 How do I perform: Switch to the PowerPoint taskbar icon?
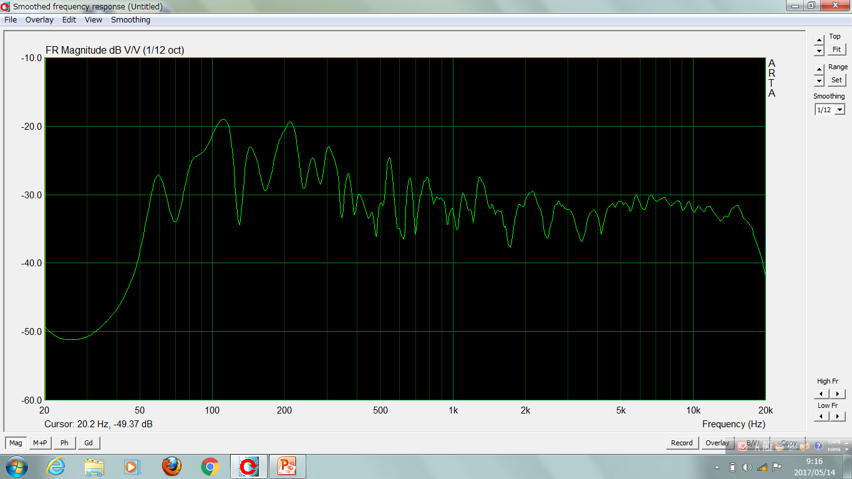(287, 466)
